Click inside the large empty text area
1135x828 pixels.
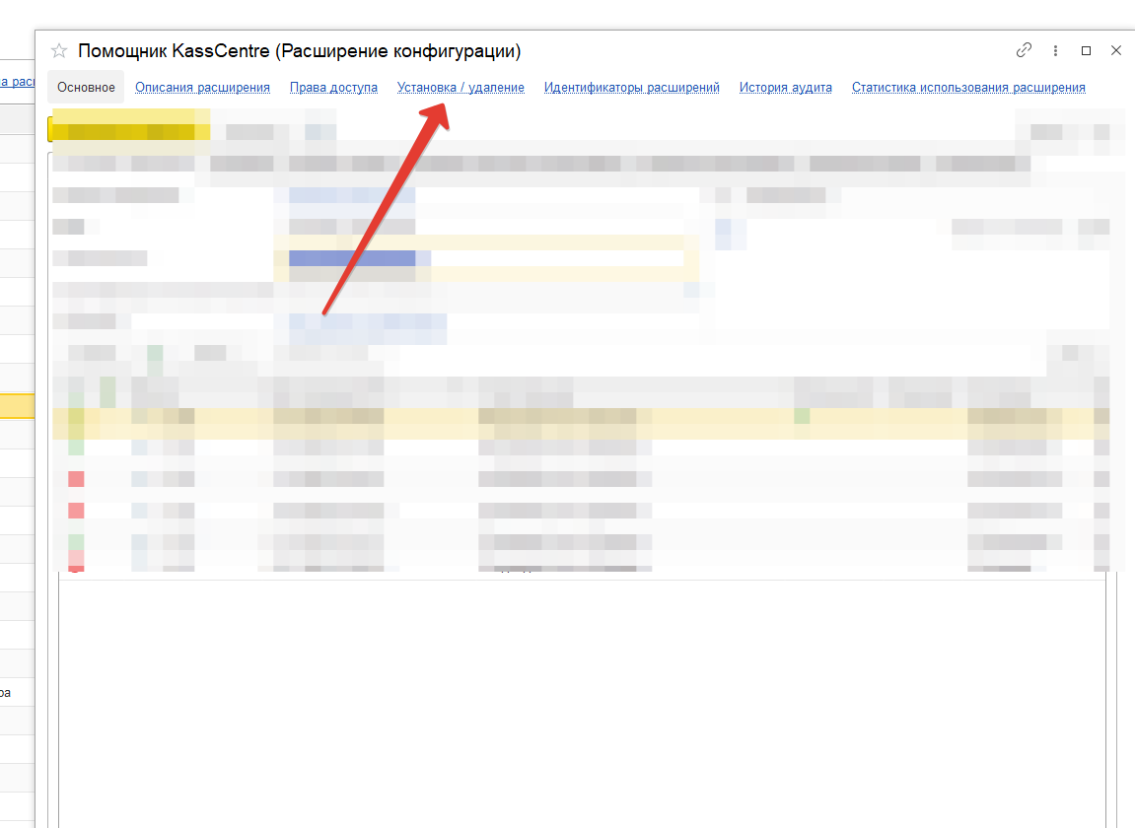[582, 700]
